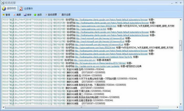Select the 谁写的这么经典 title text

point(134,66)
